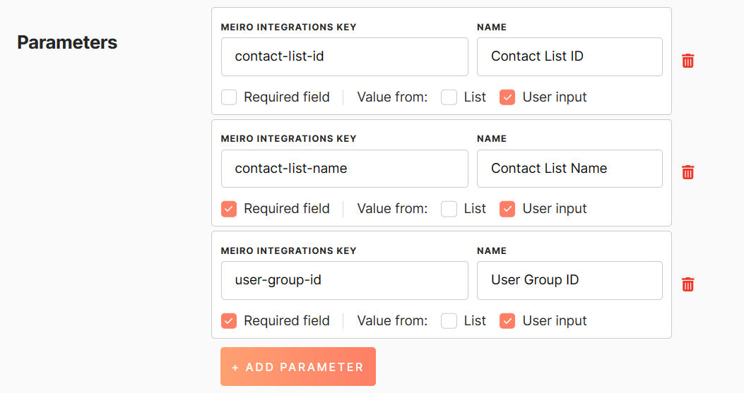Uncheck Required field for Contact List Name
This screenshot has height=393, width=744.
coord(229,209)
